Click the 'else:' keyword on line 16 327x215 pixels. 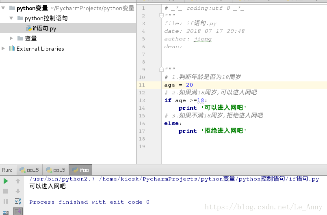pyautogui.click(x=173, y=123)
